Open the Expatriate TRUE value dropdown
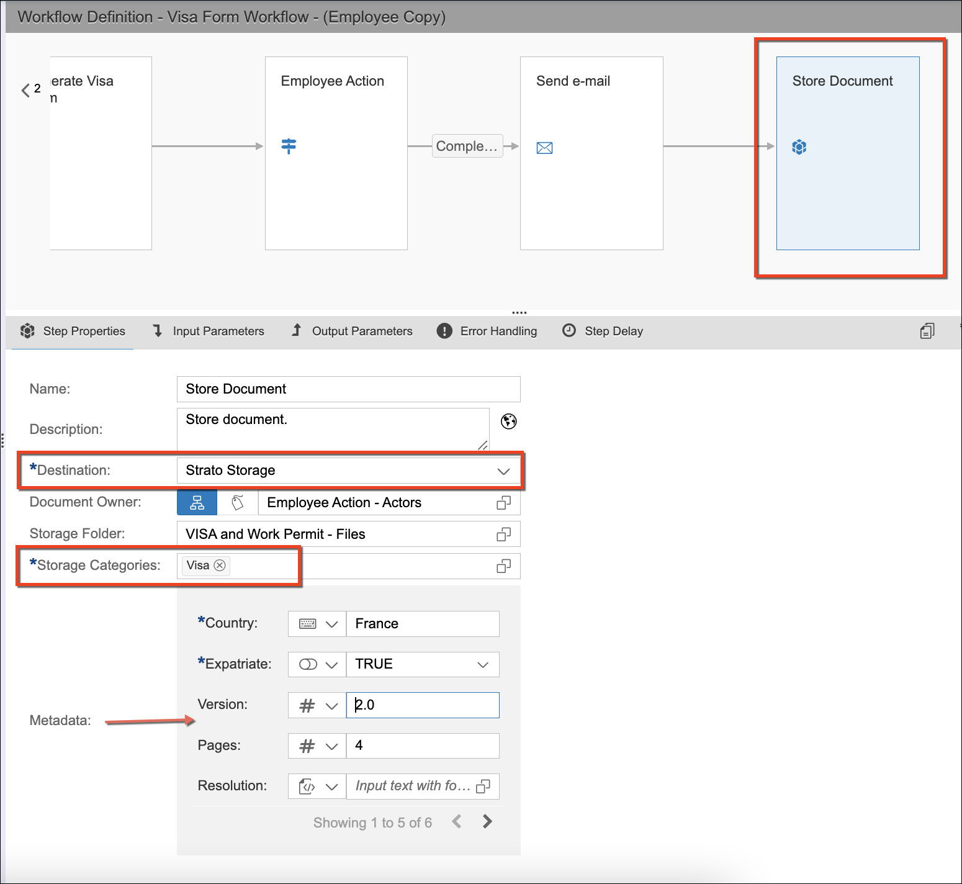 [482, 665]
